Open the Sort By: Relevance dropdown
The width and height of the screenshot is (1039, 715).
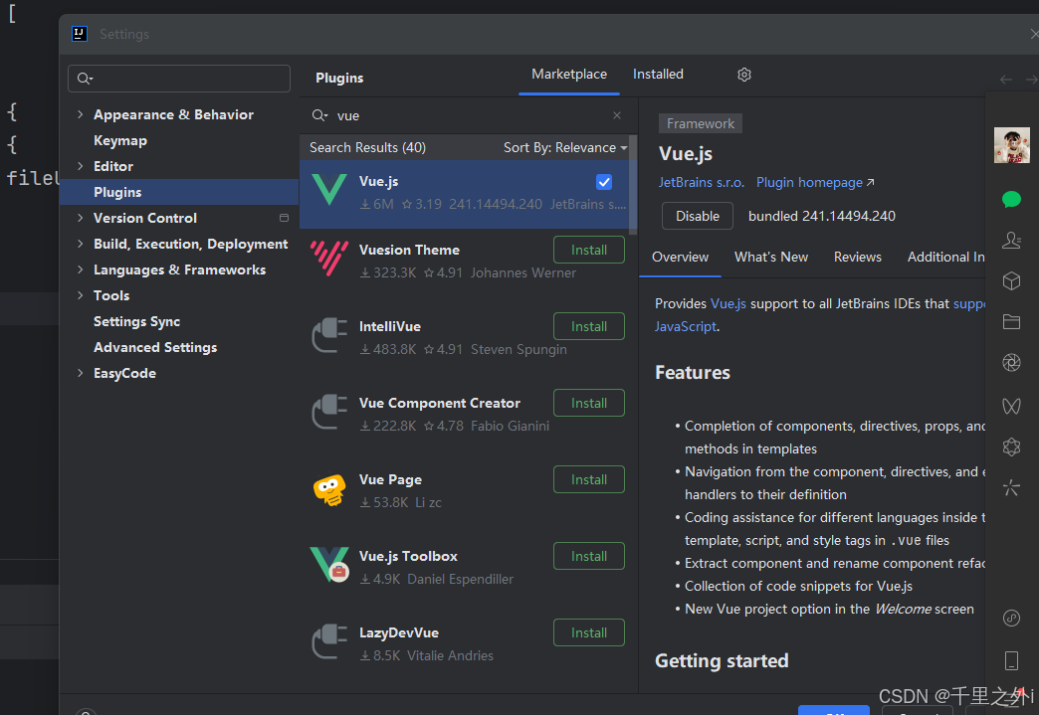click(x=564, y=147)
